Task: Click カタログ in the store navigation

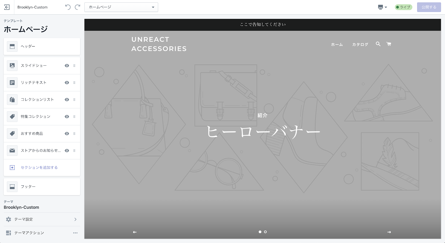Action: click(x=360, y=45)
